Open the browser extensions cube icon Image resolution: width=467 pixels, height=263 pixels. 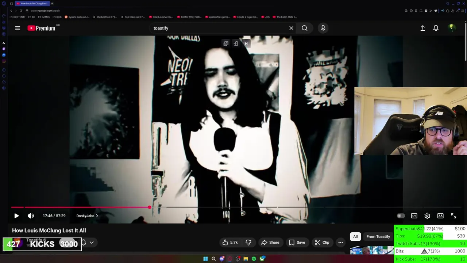tap(448, 11)
